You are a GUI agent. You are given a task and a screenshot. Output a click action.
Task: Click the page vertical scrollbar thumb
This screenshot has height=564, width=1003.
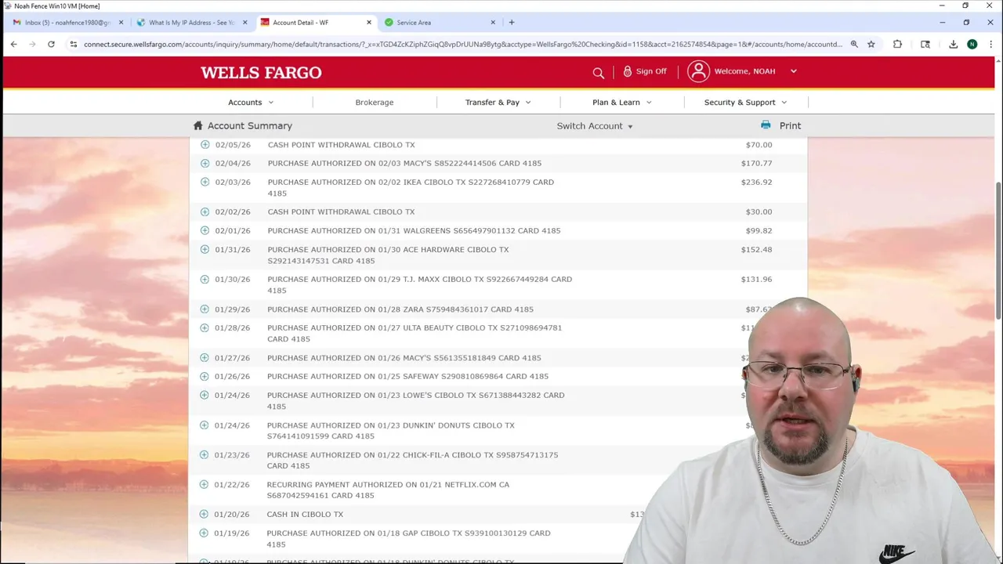[x=998, y=251]
